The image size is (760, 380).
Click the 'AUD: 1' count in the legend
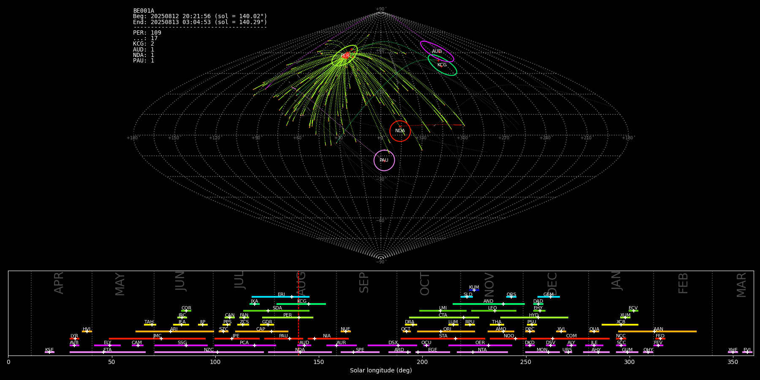click(x=144, y=49)
